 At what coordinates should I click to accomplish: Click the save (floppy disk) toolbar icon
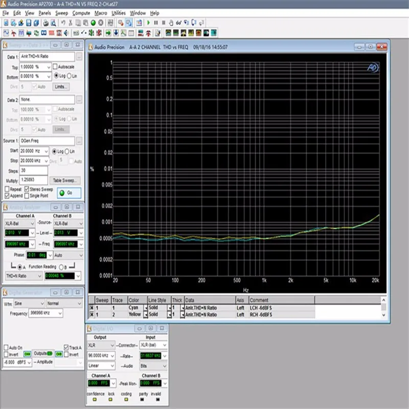coord(29,23)
